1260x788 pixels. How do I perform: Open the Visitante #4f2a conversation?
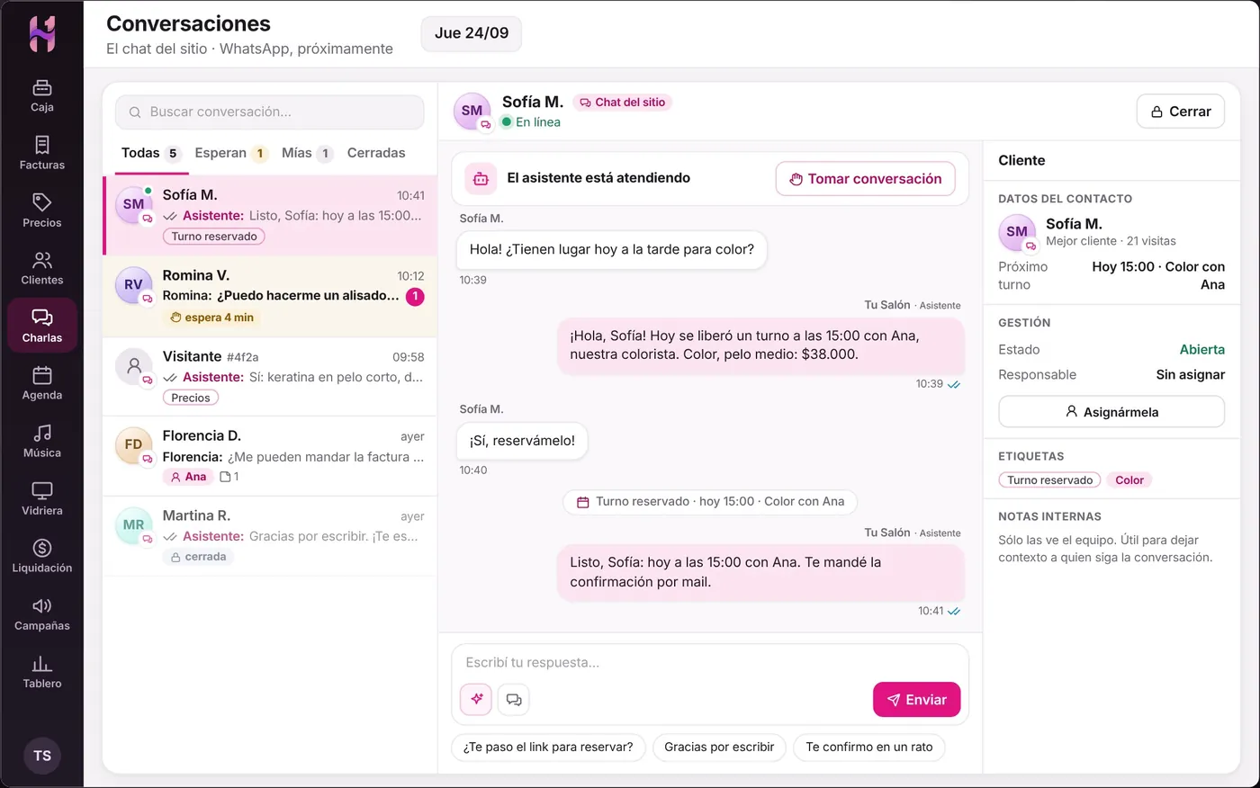(270, 377)
